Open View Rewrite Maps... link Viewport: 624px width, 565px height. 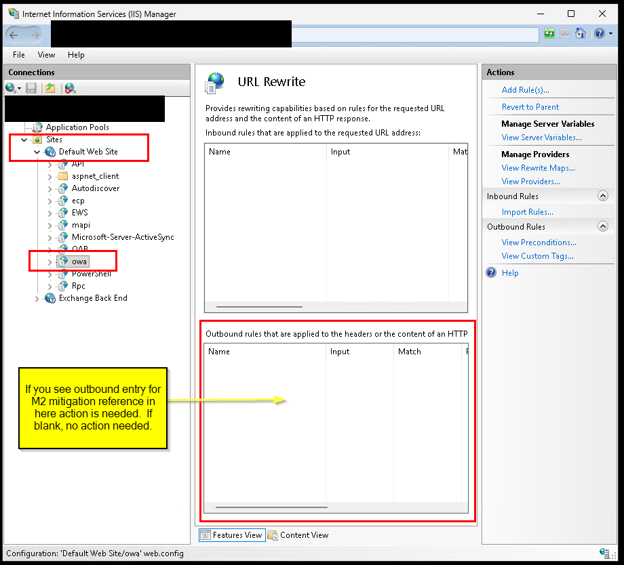(538, 168)
